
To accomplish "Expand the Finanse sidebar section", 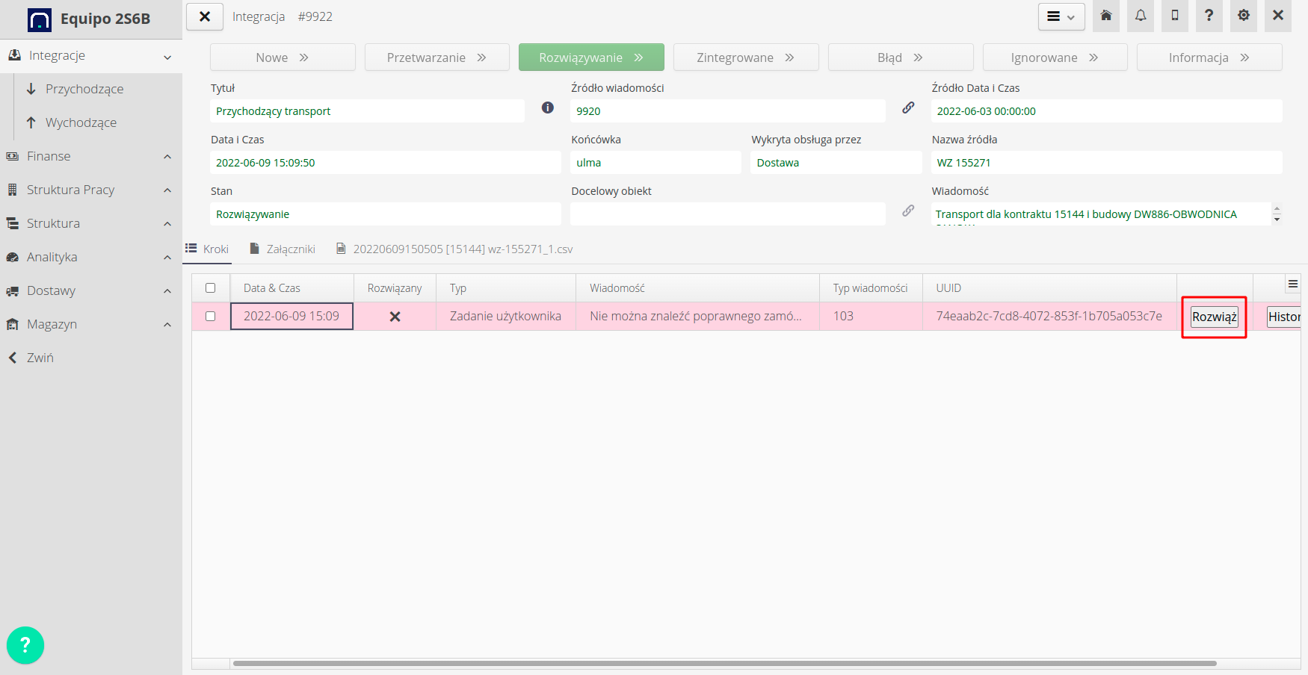I will [x=166, y=156].
